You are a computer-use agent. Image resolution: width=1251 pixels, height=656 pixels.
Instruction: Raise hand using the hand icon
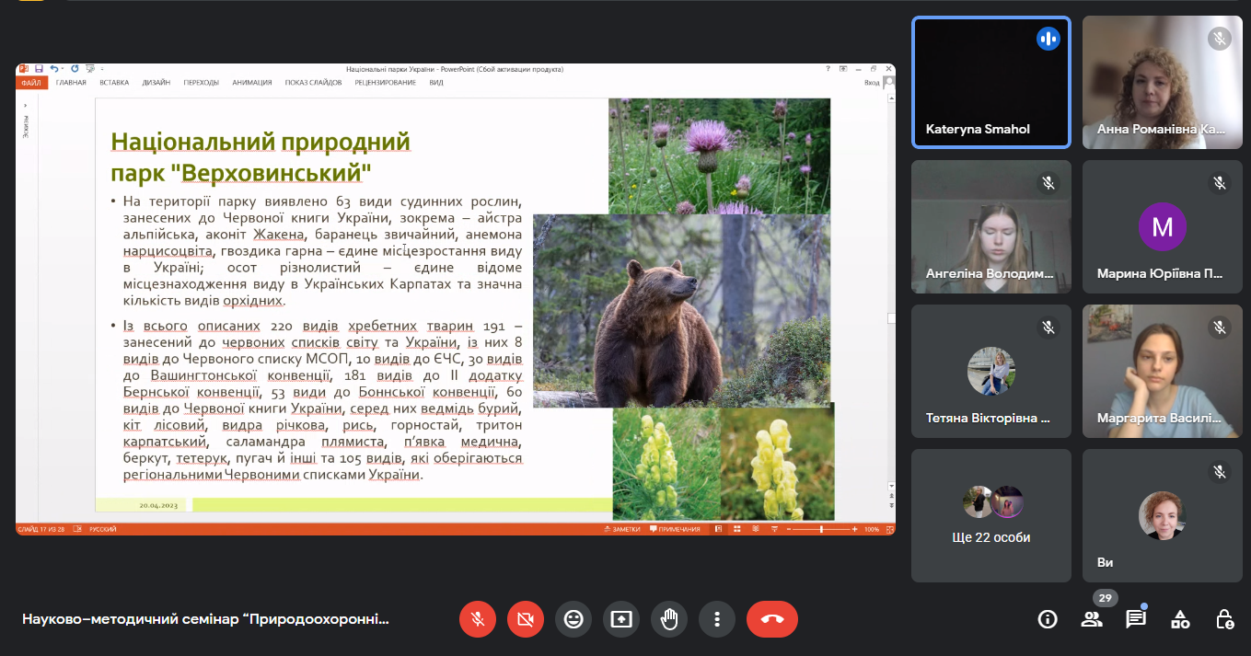(669, 619)
